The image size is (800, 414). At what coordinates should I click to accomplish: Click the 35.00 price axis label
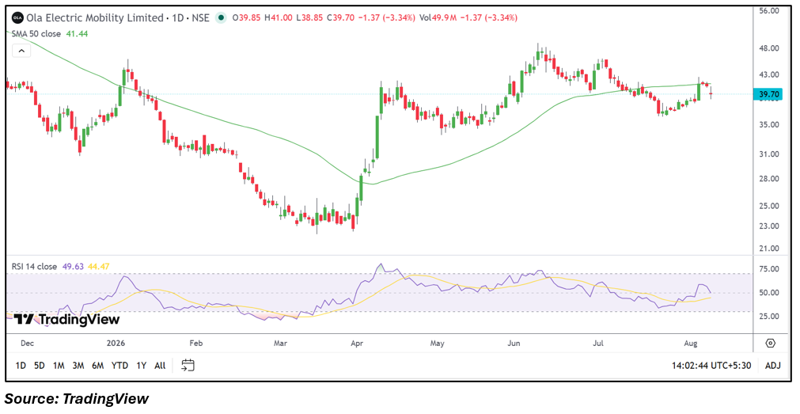coord(768,124)
